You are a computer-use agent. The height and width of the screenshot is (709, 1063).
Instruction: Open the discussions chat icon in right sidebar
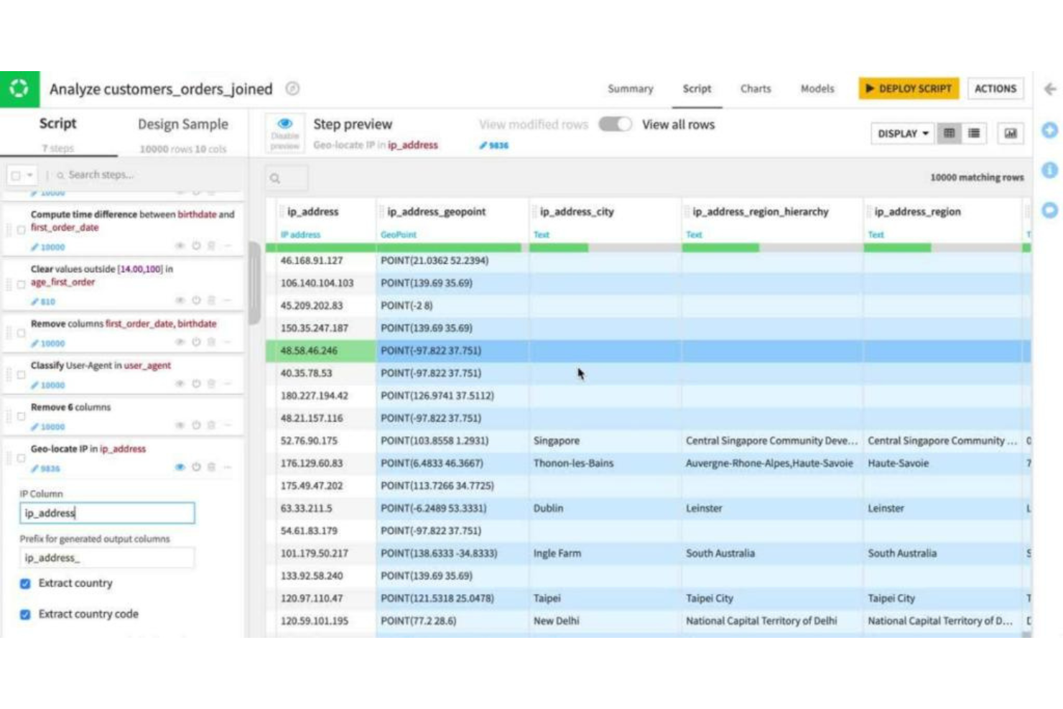(1049, 210)
